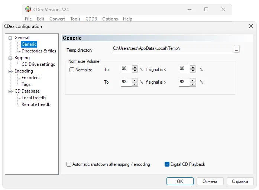Decrease 'If signal is >' threshold

point(193,84)
